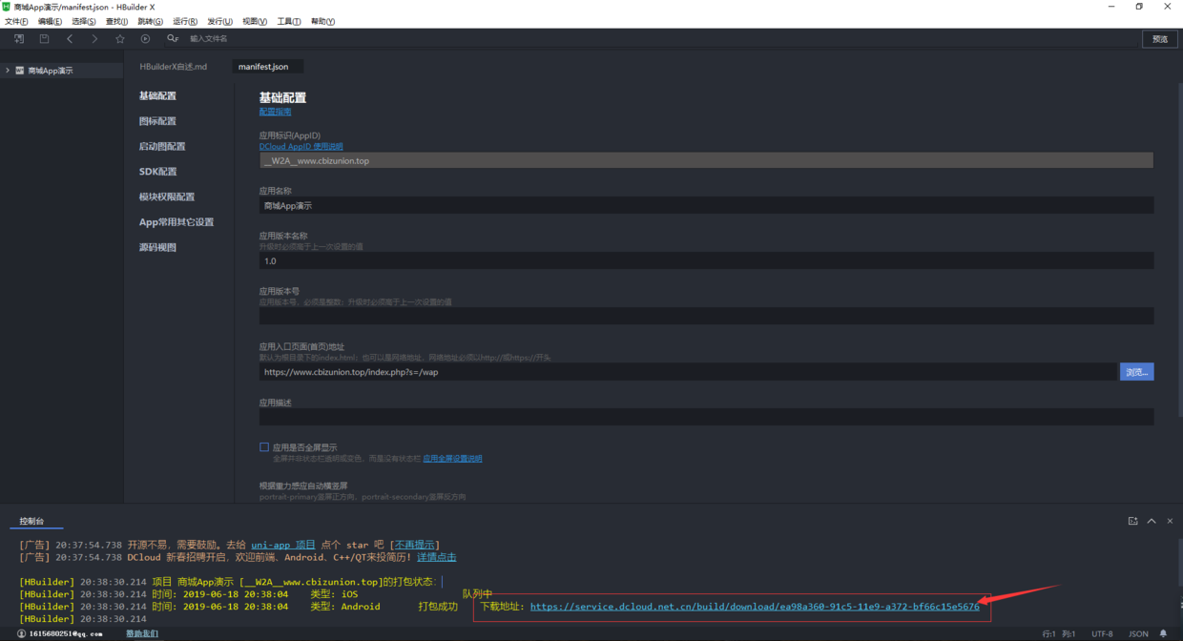Click the 应用描述 input field

click(706, 417)
